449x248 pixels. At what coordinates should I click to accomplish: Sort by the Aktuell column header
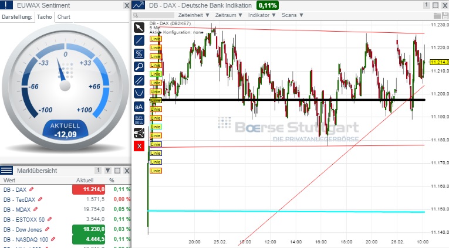(85, 181)
